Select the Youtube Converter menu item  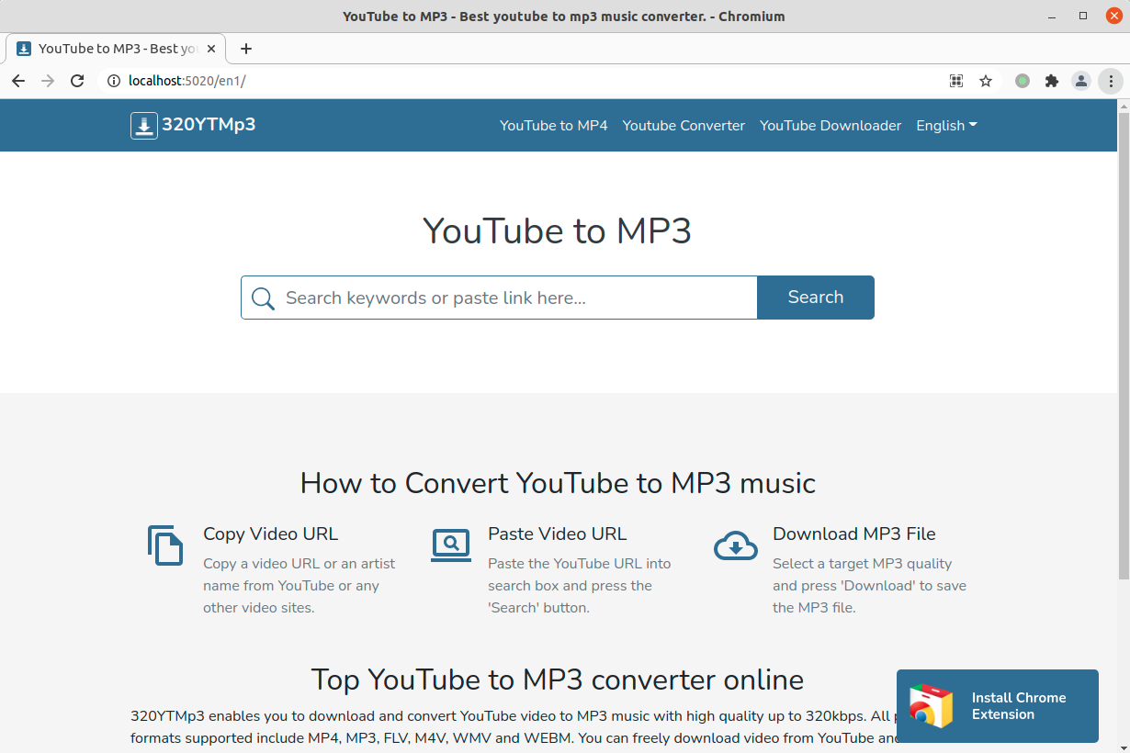684,125
